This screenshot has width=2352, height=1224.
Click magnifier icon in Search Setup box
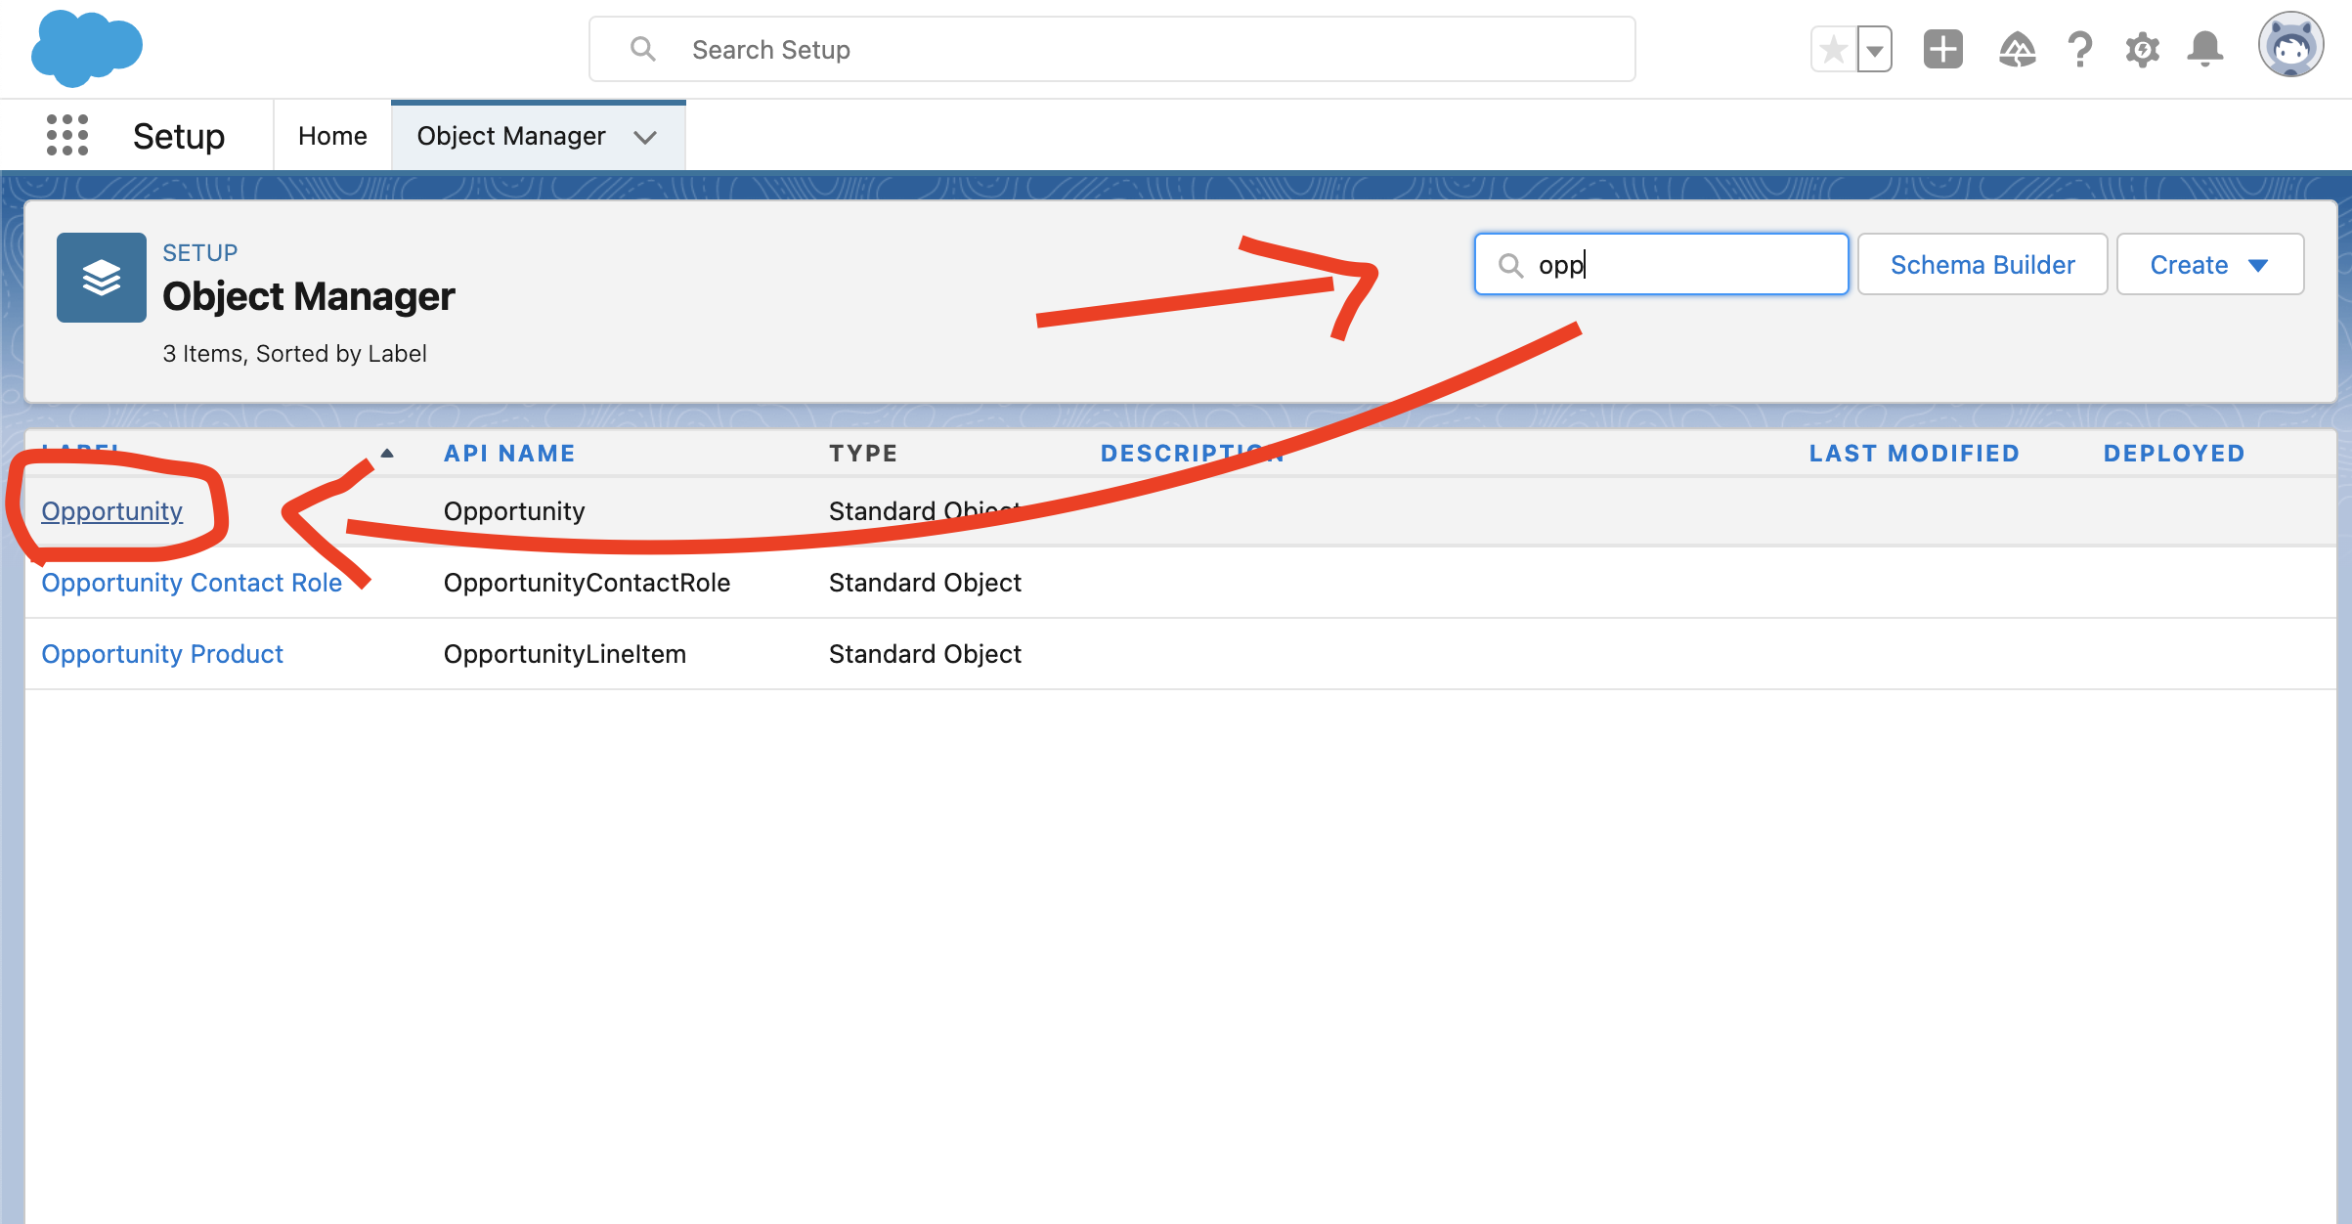[642, 49]
